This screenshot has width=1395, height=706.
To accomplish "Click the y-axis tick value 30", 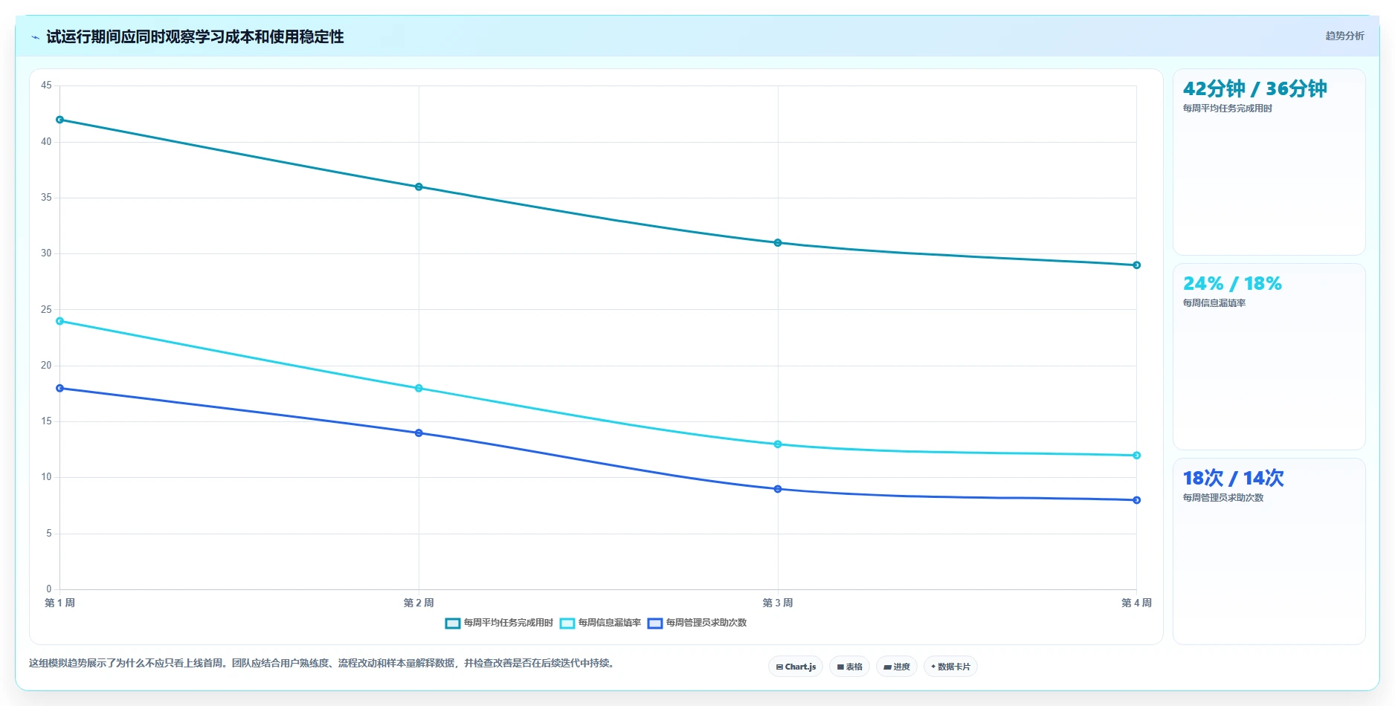I will coord(46,253).
